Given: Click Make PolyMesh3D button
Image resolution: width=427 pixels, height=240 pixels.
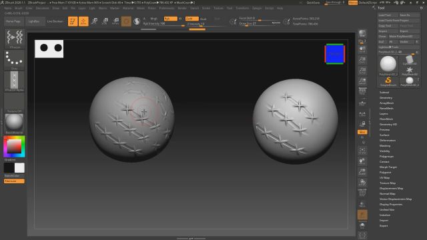Looking at the screenshot, I should point(404,36).
